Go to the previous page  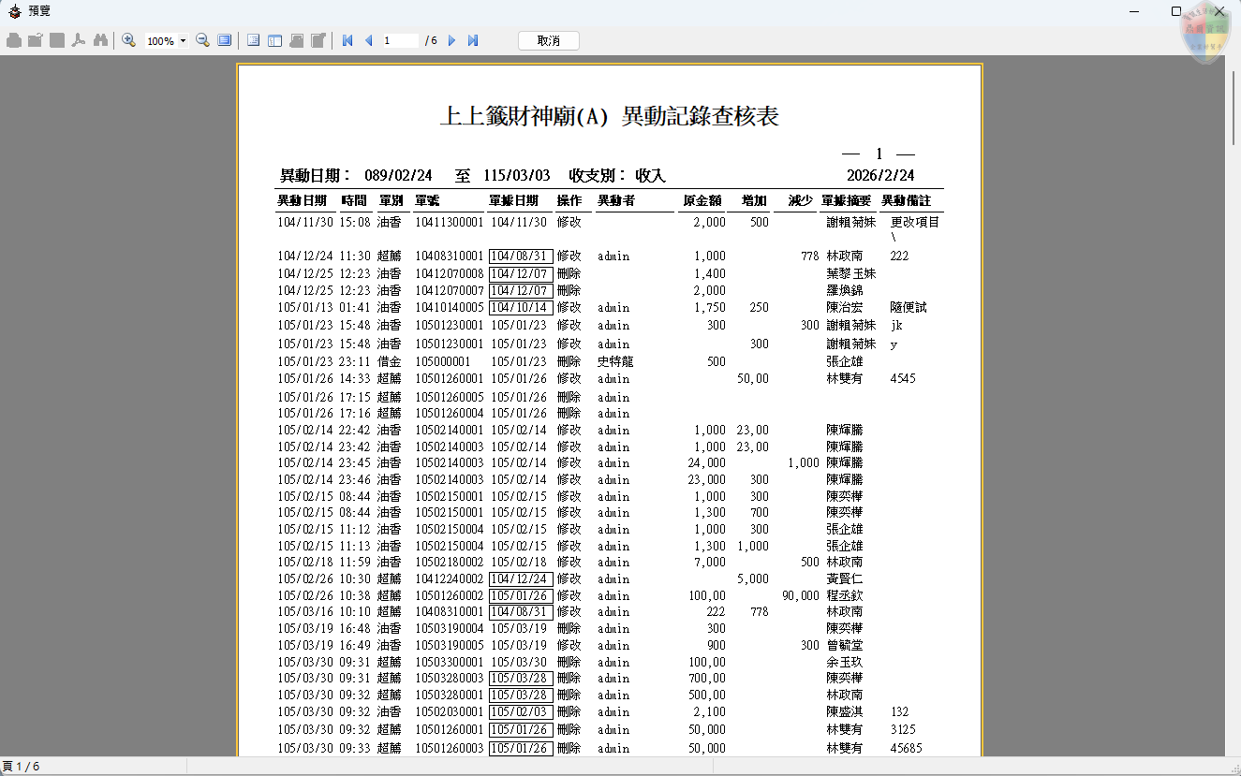coord(368,40)
